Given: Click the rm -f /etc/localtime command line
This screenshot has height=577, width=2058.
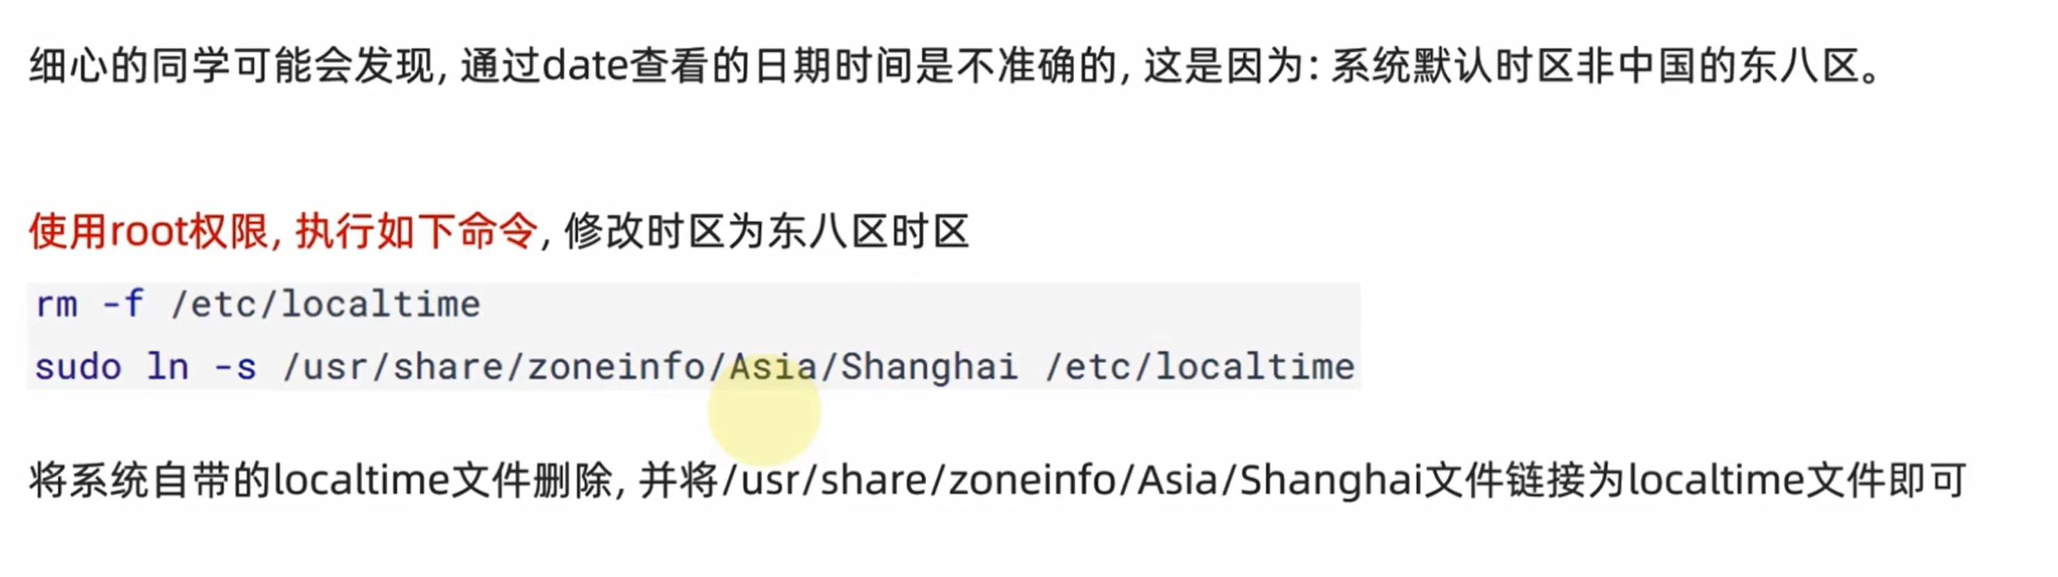Looking at the screenshot, I should pos(258,304).
